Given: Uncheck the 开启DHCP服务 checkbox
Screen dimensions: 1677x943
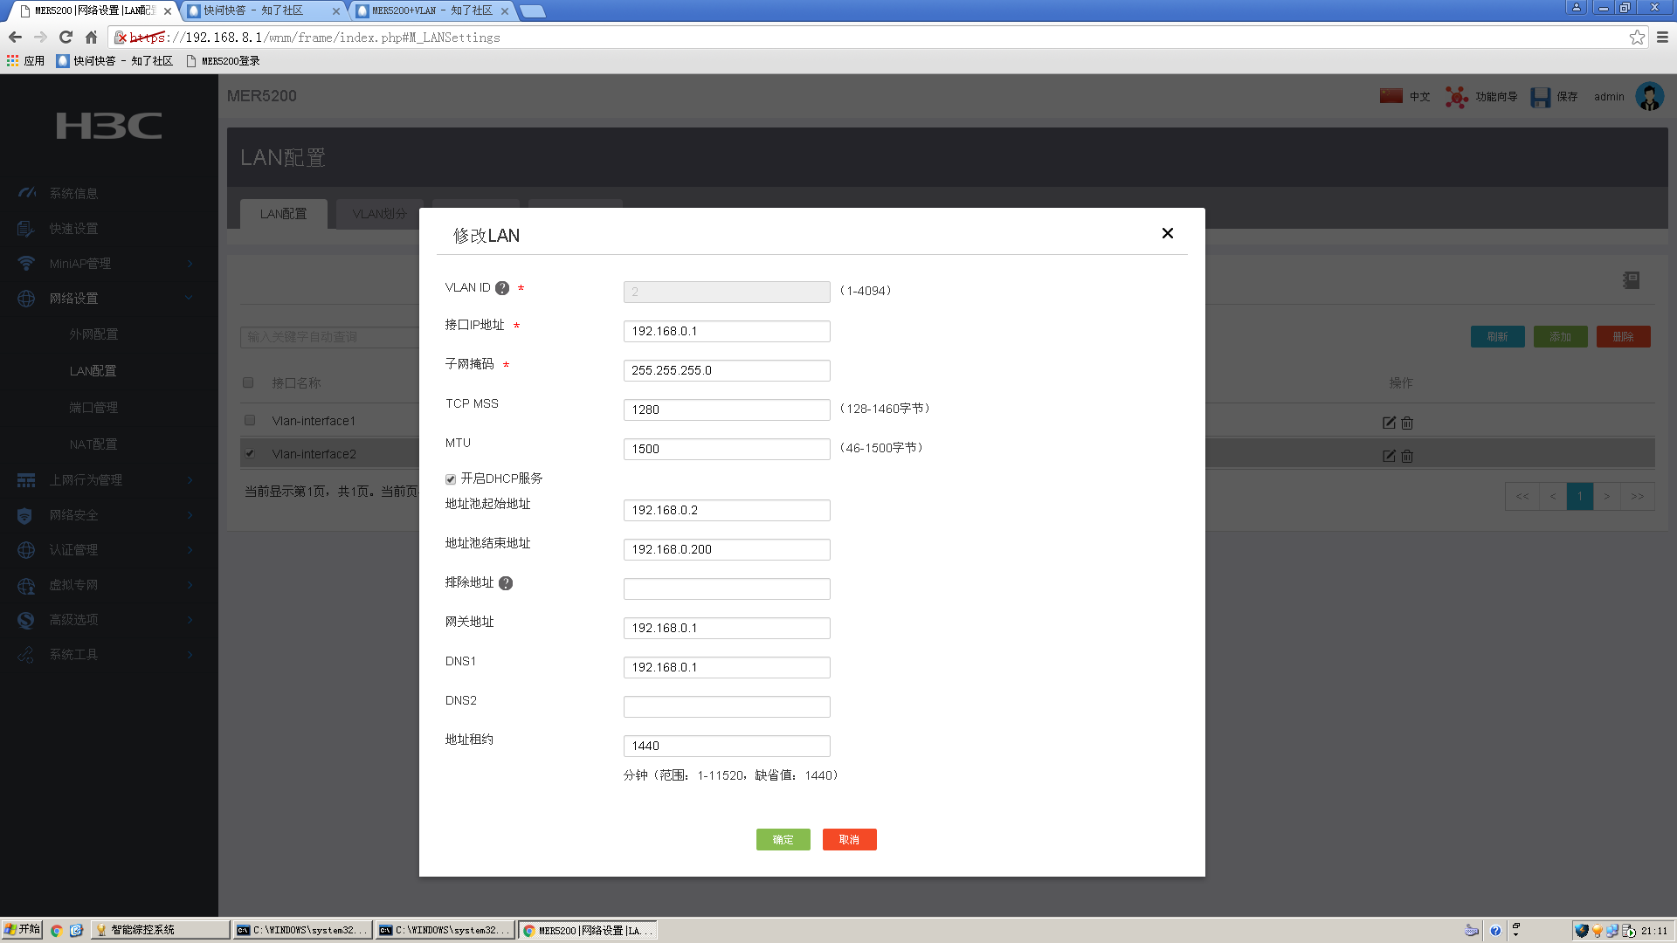Looking at the screenshot, I should pos(451,479).
